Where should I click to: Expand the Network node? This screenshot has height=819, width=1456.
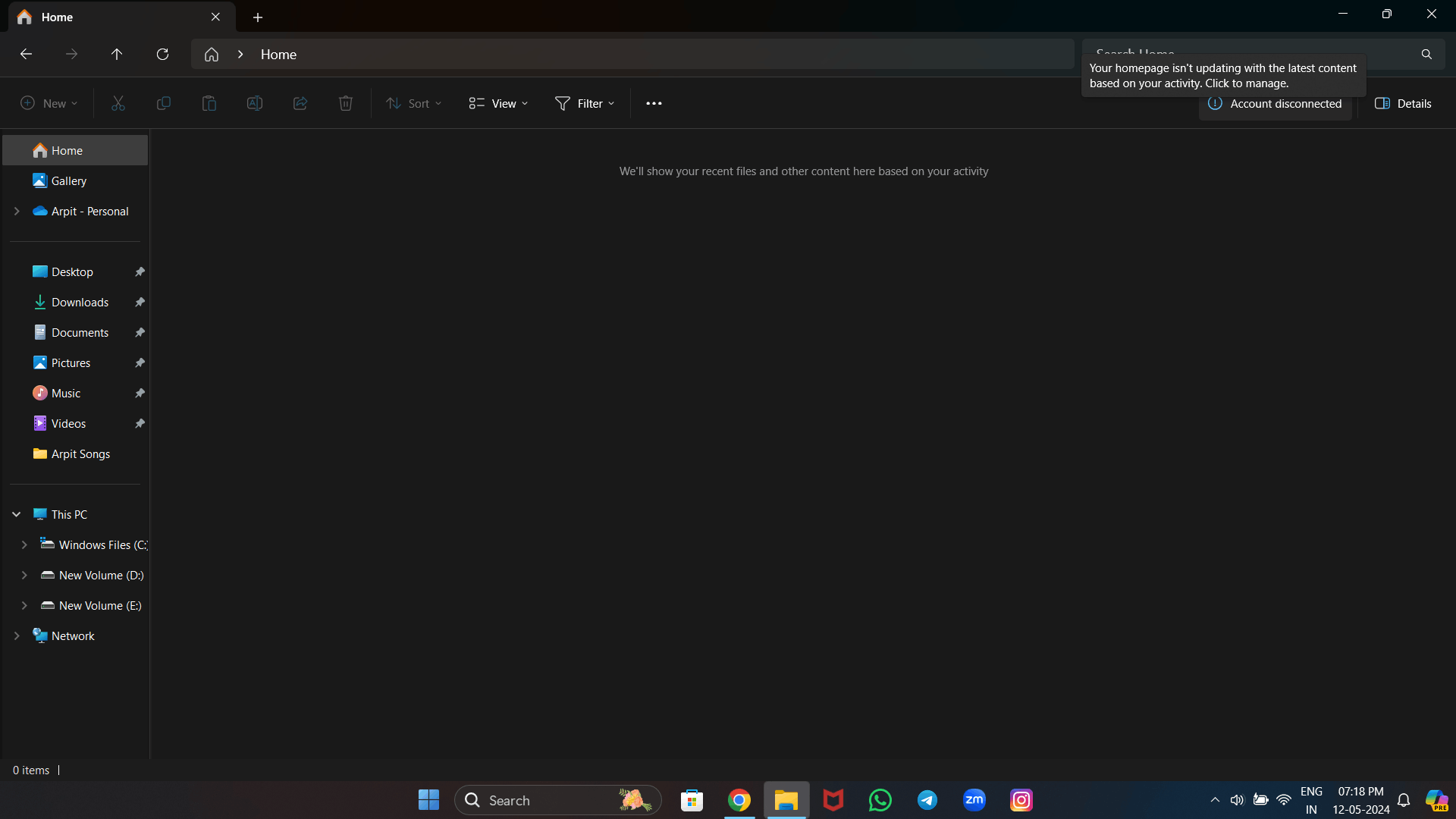(17, 635)
